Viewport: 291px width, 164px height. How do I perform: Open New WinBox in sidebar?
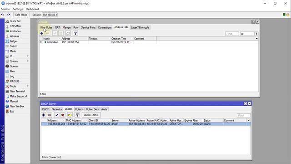17,106
